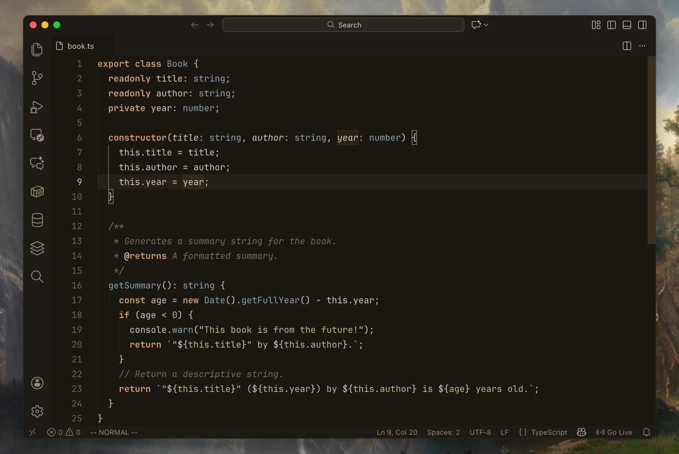Open the Source Control view

coord(37,78)
